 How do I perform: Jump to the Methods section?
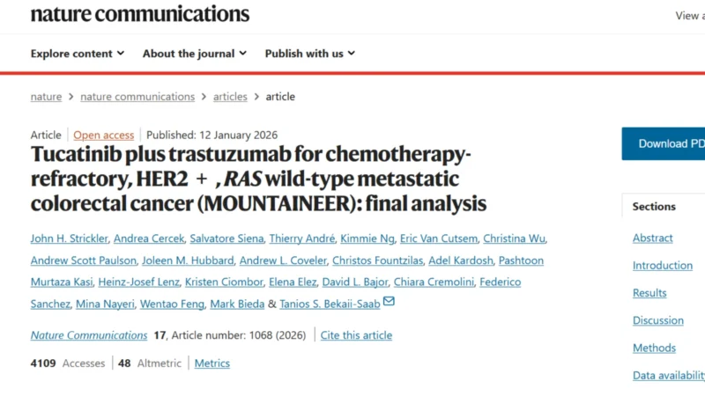654,348
